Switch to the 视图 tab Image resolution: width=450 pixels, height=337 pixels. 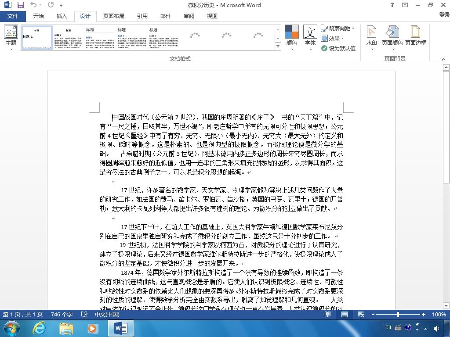pos(212,16)
